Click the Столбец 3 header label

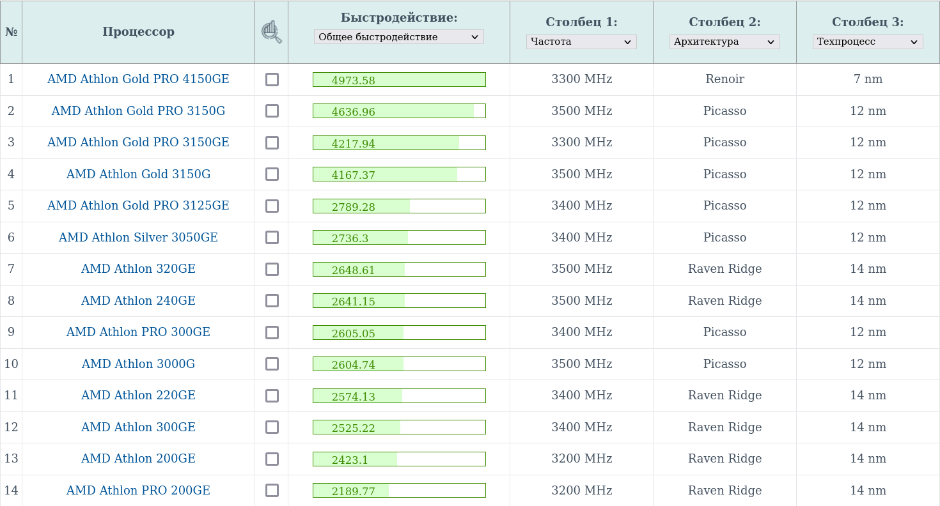pyautogui.click(x=868, y=22)
